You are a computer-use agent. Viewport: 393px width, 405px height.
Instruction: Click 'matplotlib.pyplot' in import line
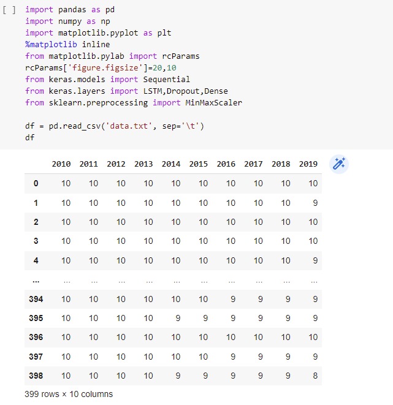[x=98, y=33]
